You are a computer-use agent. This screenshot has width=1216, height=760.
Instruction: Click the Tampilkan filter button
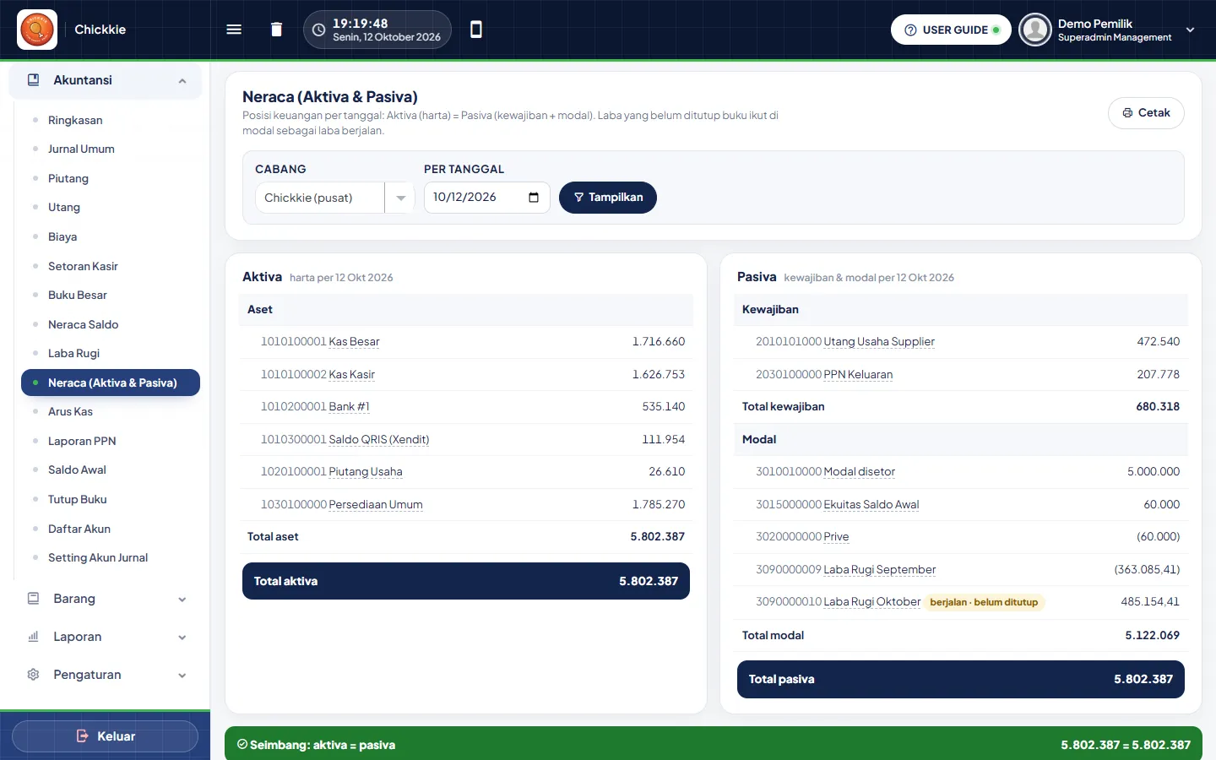[608, 198]
